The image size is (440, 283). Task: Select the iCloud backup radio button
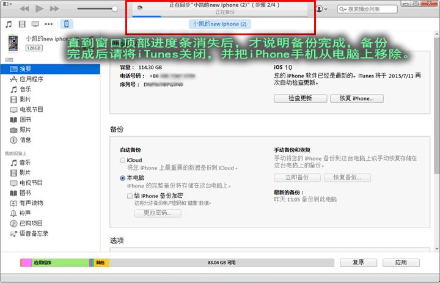pos(122,160)
